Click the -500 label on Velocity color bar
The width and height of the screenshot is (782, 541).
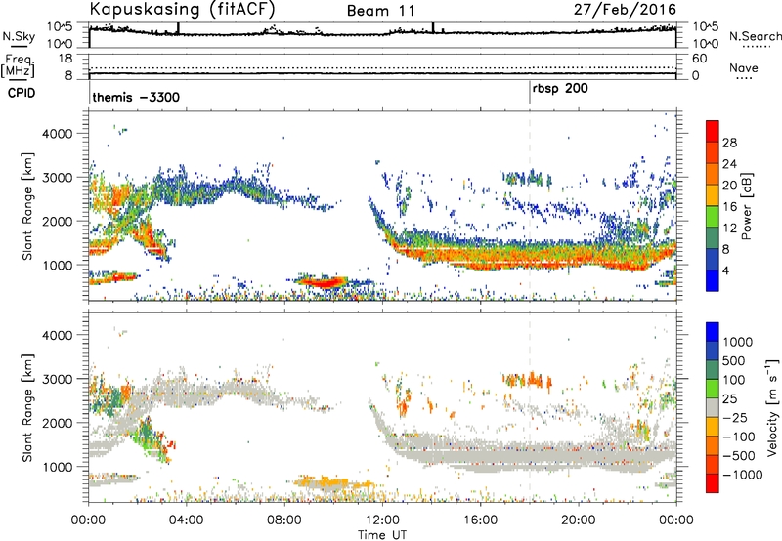[739, 456]
